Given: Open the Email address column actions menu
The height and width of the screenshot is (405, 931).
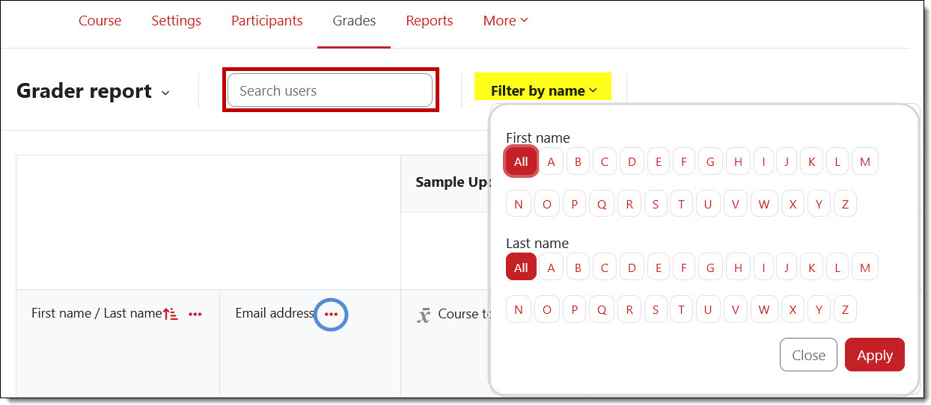Looking at the screenshot, I should click(x=331, y=315).
